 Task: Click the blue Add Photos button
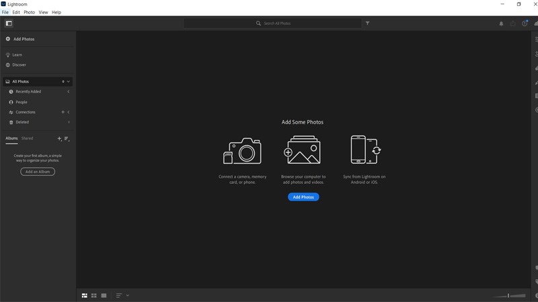[x=303, y=197]
